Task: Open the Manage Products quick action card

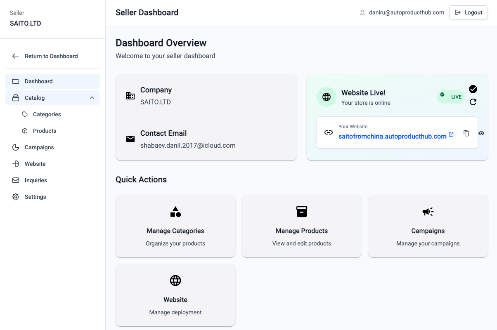Action: (x=301, y=226)
